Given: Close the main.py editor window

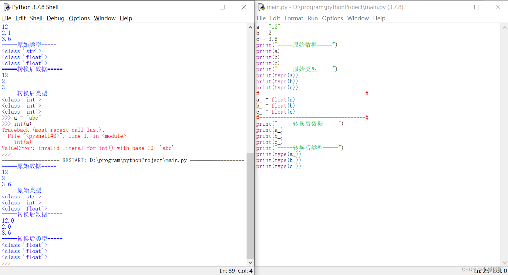Looking at the screenshot, I should 498,7.
